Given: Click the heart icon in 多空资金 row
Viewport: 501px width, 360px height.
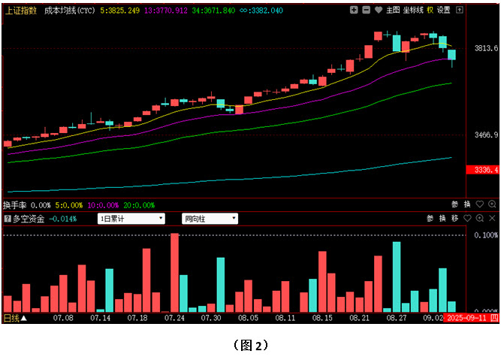Looking at the screenshot, I should pyautogui.click(x=467, y=219).
